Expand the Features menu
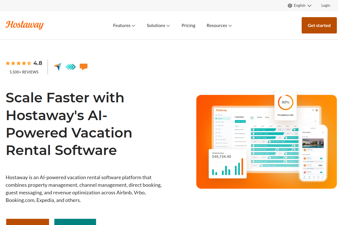 [x=124, y=25]
